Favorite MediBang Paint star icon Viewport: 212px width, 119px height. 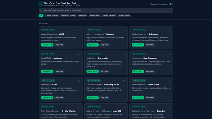pyautogui.click(x=124, y=81)
